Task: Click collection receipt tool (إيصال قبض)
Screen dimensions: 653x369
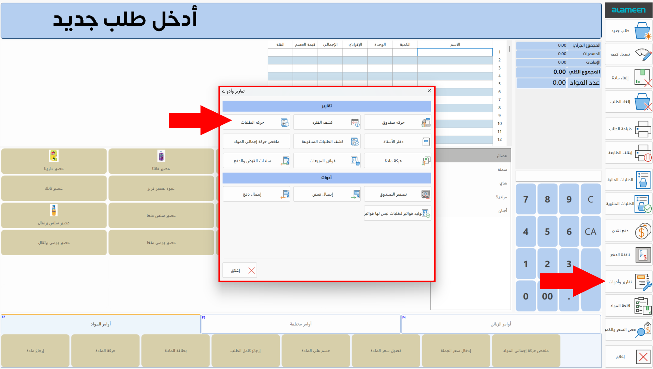Action: coord(327,194)
